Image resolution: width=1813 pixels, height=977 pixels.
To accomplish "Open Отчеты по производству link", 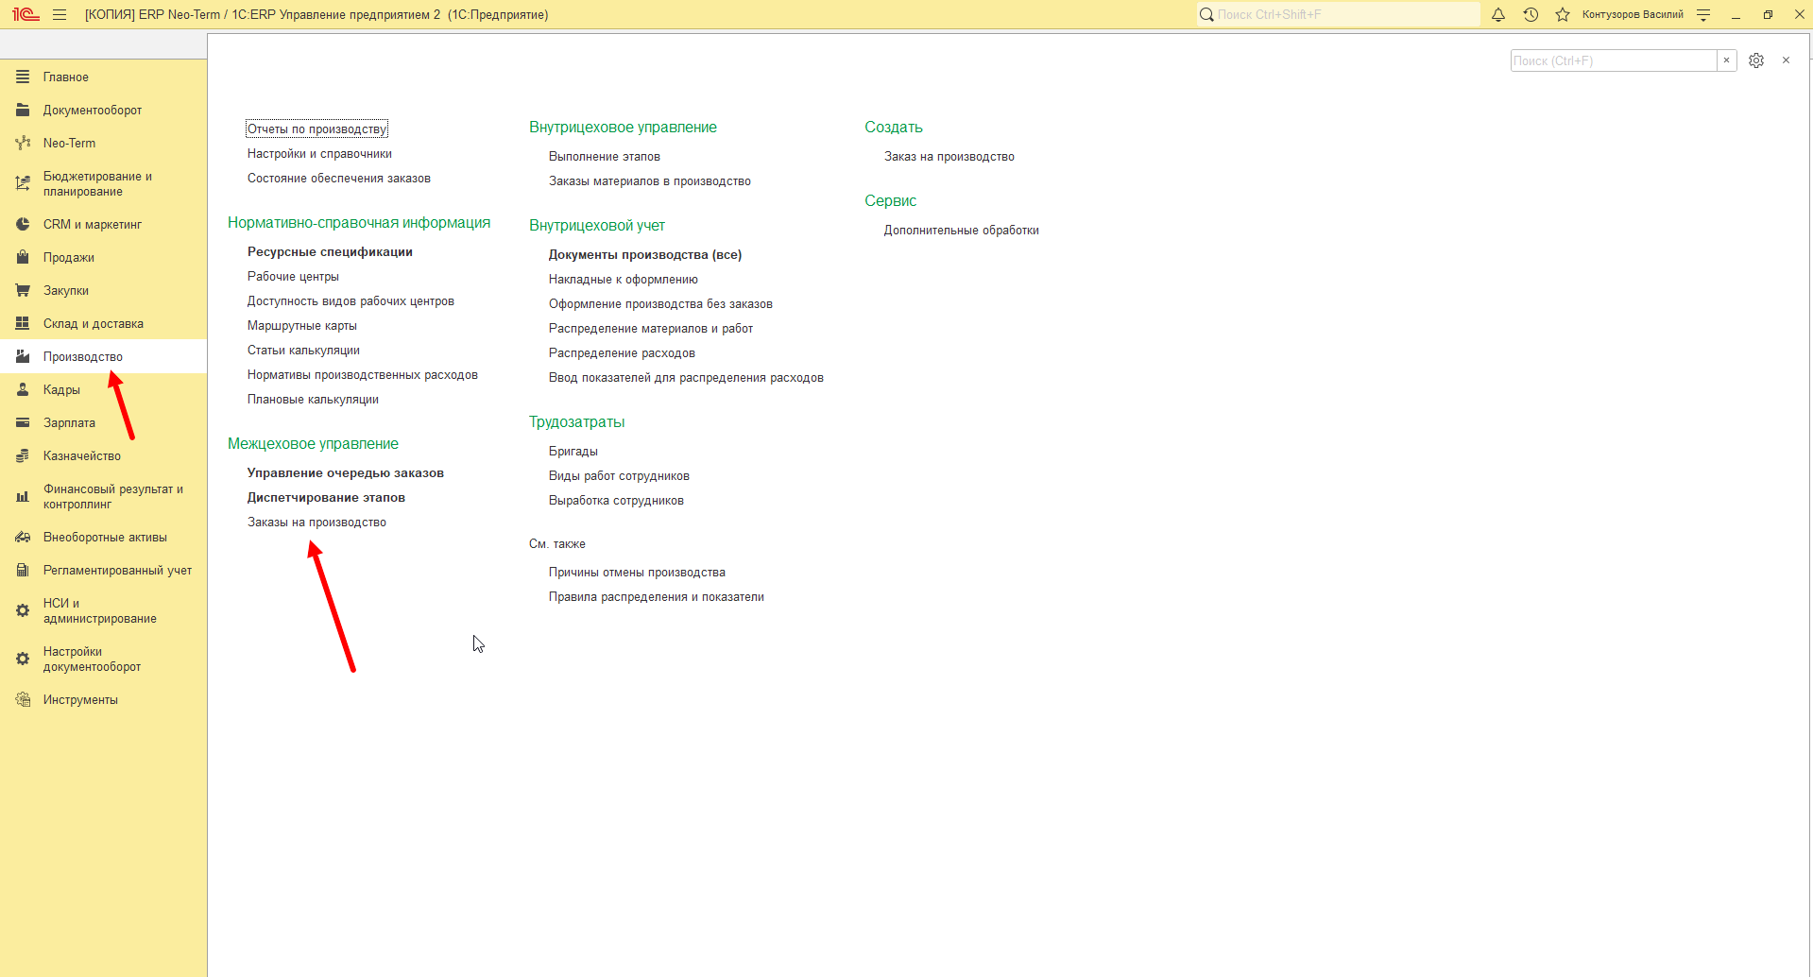I will tap(316, 129).
